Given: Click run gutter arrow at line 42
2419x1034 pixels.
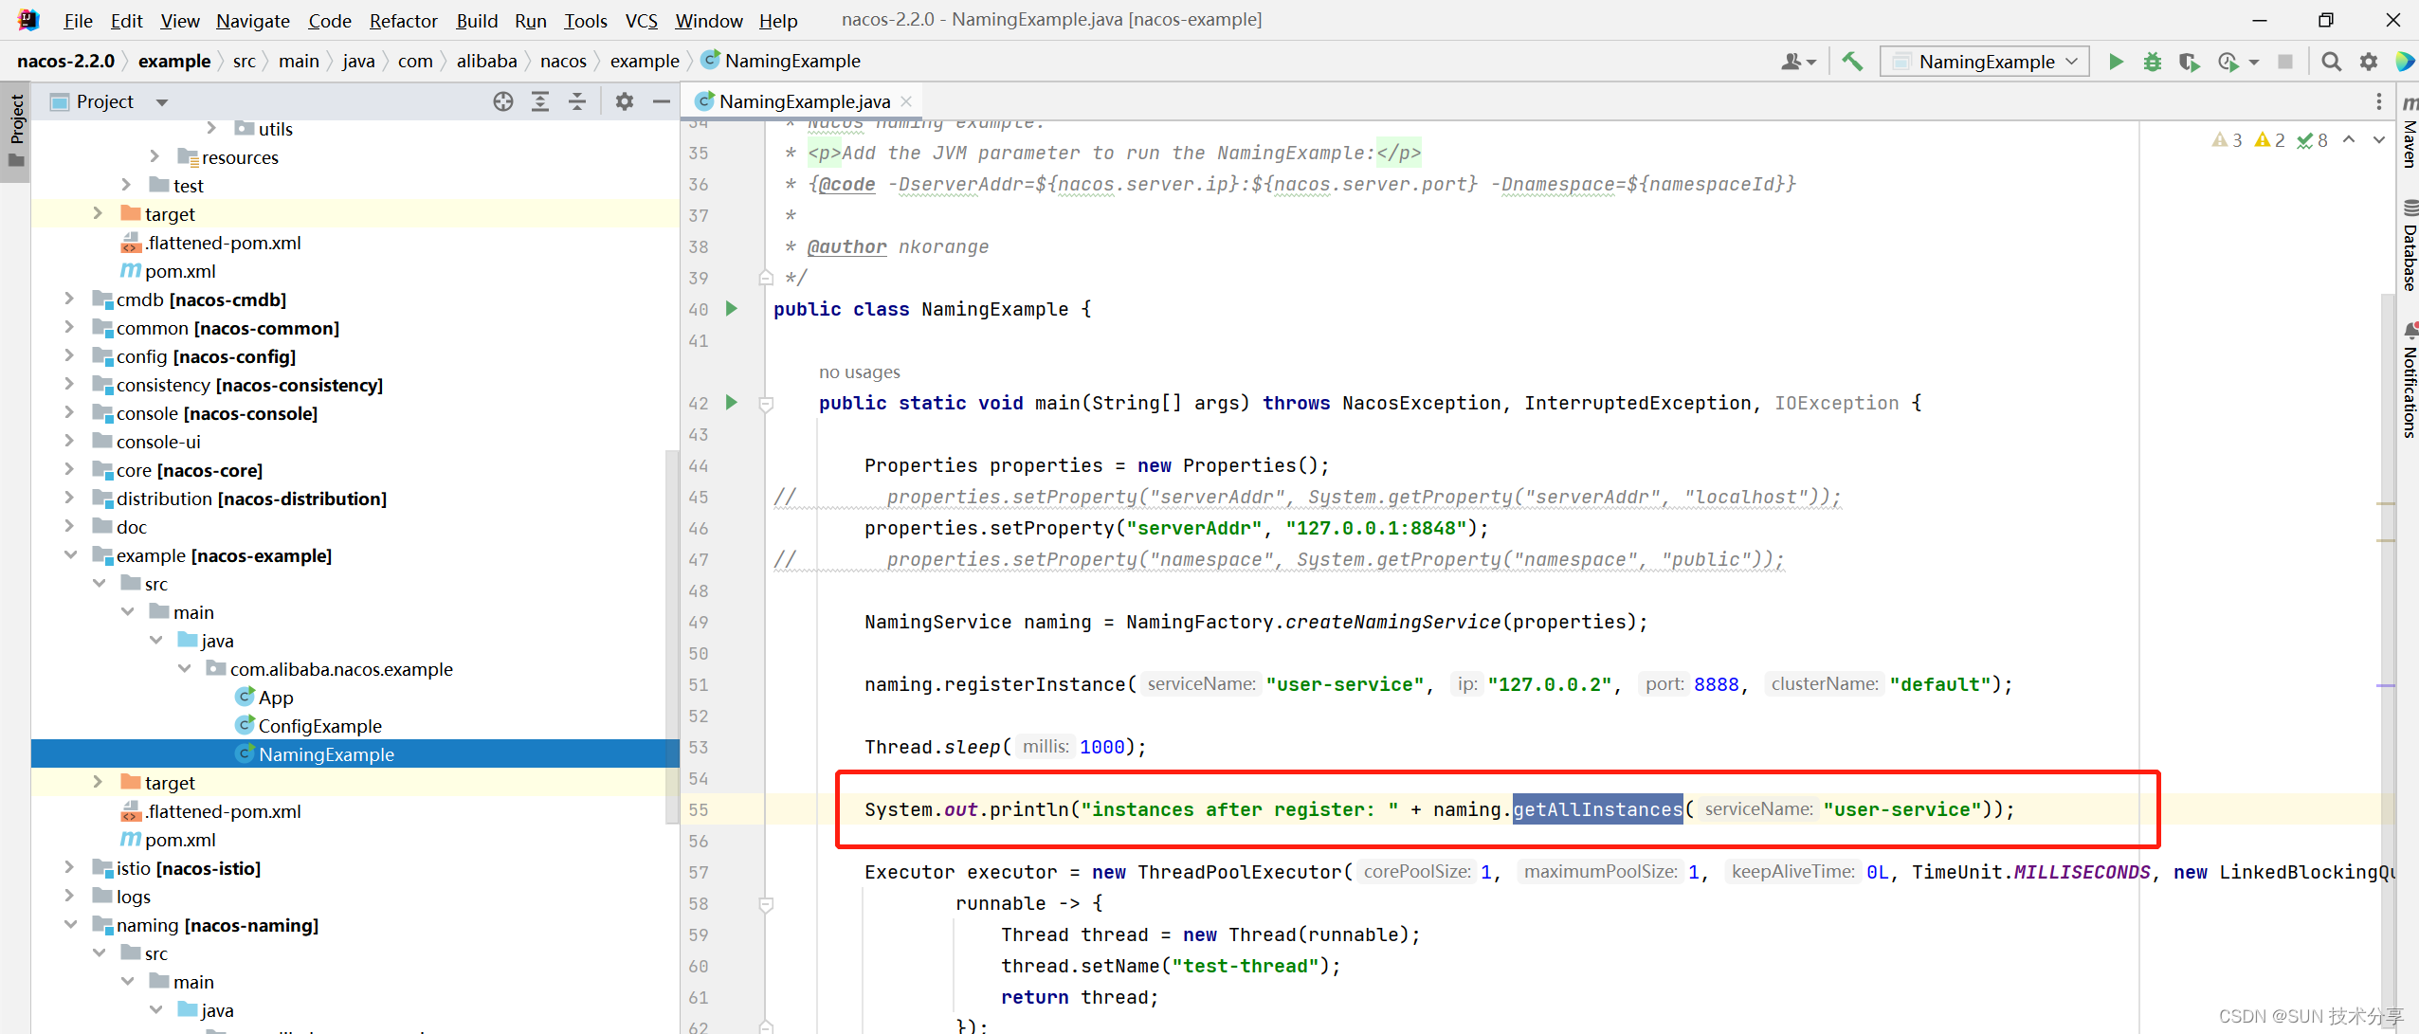Looking at the screenshot, I should click(732, 402).
